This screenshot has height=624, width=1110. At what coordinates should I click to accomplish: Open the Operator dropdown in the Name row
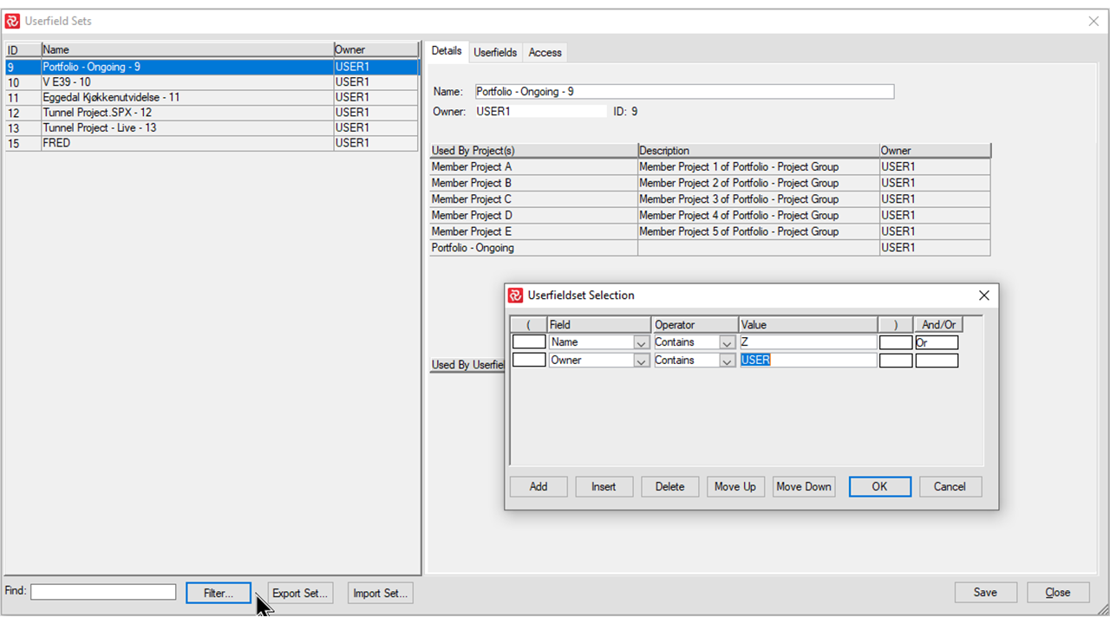click(728, 342)
